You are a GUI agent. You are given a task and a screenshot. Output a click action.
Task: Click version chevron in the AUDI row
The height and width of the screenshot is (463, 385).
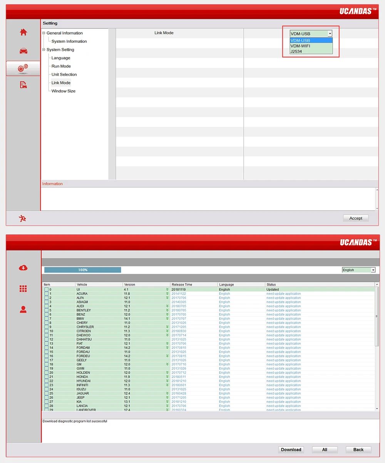tap(167, 306)
